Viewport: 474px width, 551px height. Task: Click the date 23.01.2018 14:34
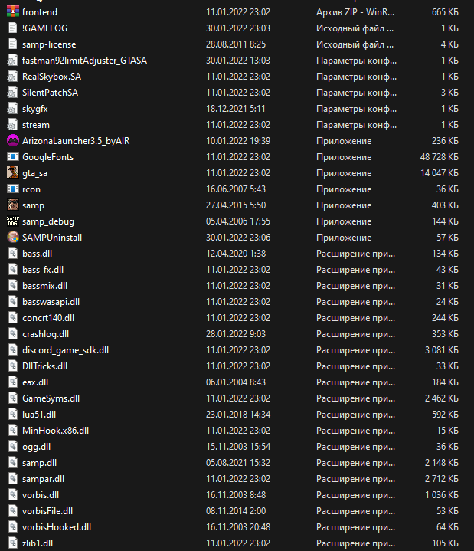238,415
